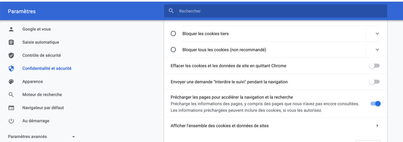Go to Saisie automatique settings

41,42
